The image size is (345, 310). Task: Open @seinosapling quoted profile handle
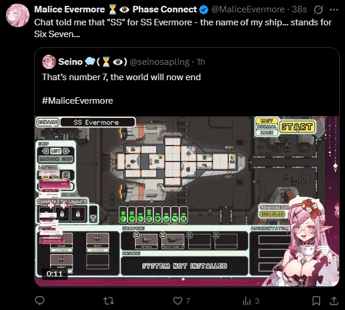click(159, 62)
